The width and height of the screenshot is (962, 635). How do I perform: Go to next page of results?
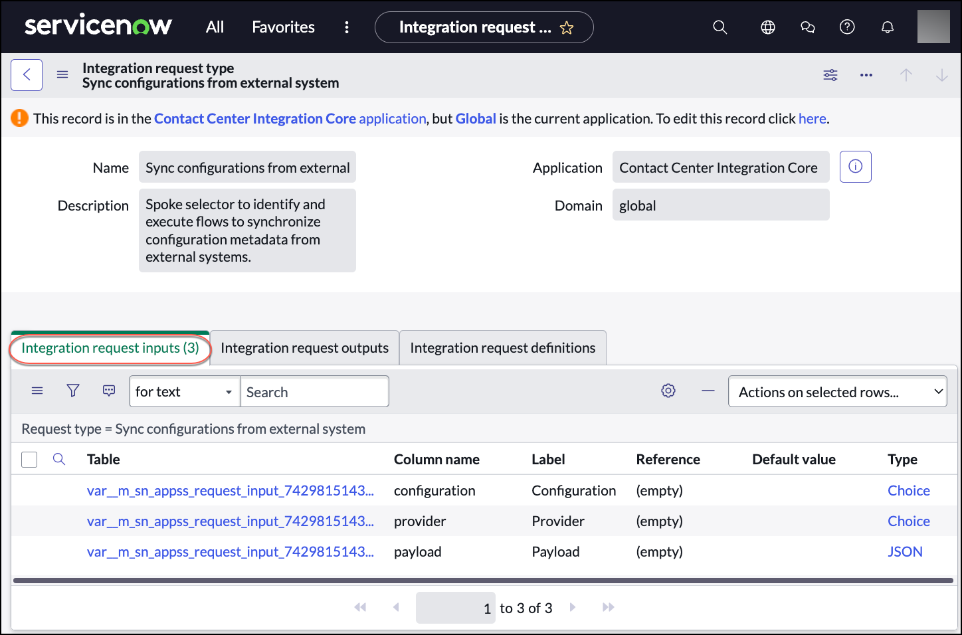[573, 607]
